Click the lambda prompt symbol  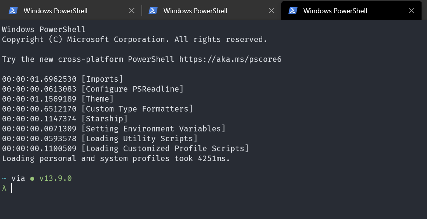click(x=4, y=188)
